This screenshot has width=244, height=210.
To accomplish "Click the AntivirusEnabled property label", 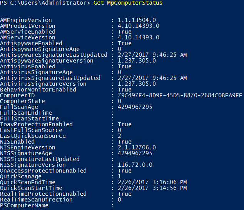I will click(28, 66).
